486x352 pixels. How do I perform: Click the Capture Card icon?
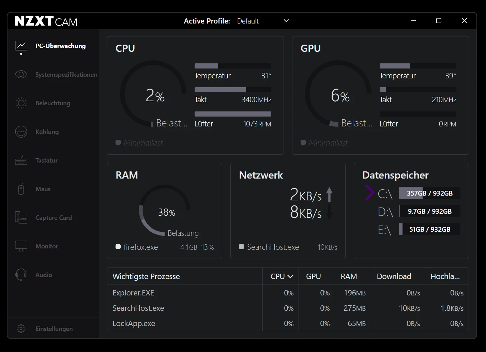pyautogui.click(x=21, y=217)
